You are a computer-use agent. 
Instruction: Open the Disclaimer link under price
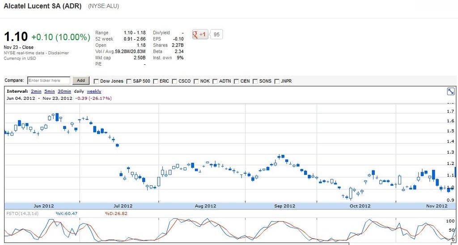(59, 53)
